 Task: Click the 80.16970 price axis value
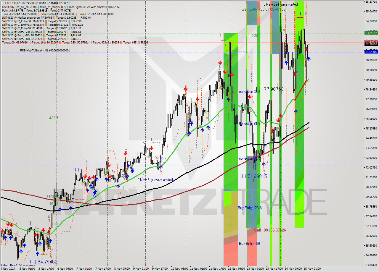coord(371,70)
